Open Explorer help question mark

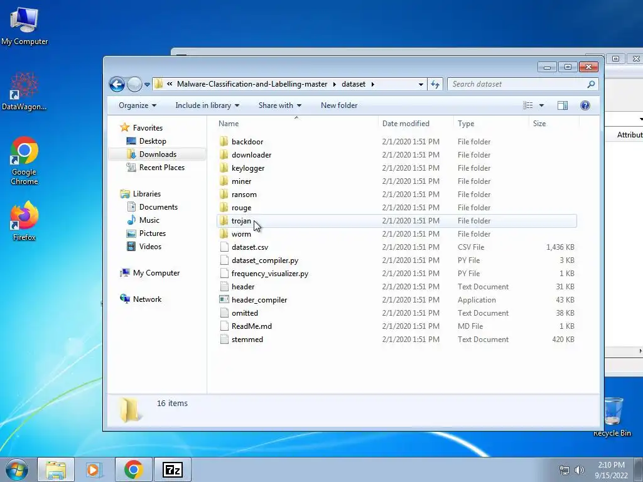585,105
